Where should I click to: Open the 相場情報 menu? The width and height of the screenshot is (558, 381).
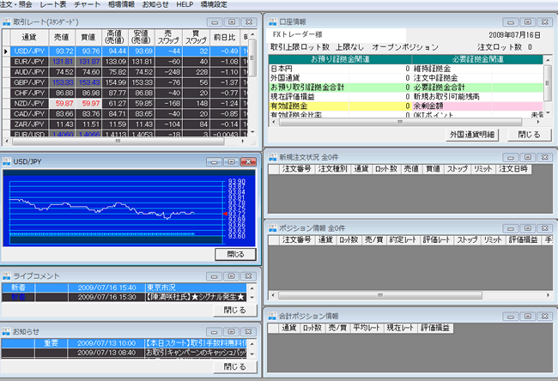(121, 4)
